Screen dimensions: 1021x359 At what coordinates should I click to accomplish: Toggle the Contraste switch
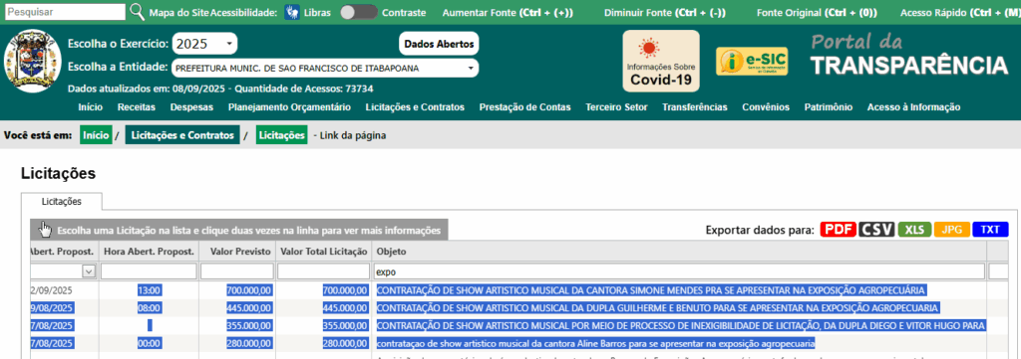pos(359,12)
